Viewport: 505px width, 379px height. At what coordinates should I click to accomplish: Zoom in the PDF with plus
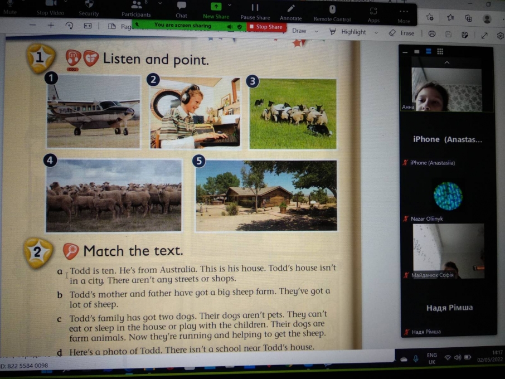coord(51,26)
